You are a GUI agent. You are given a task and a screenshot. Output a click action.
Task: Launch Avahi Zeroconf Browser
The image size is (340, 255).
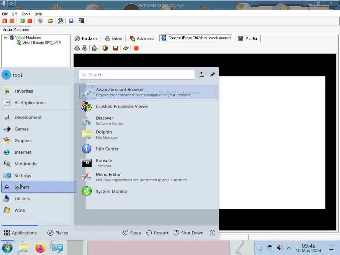148,92
